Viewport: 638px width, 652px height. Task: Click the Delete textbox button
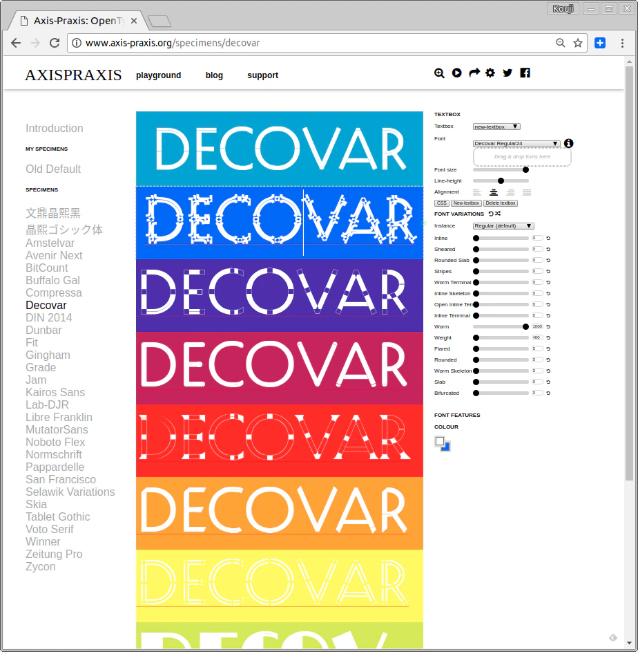click(x=501, y=203)
